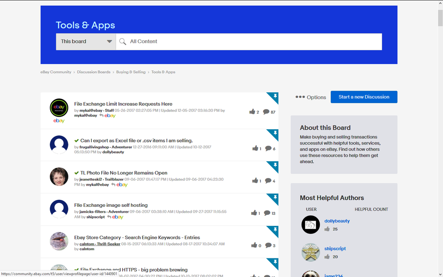Click pin icon on TL Photo File thread

[x=275, y=165]
